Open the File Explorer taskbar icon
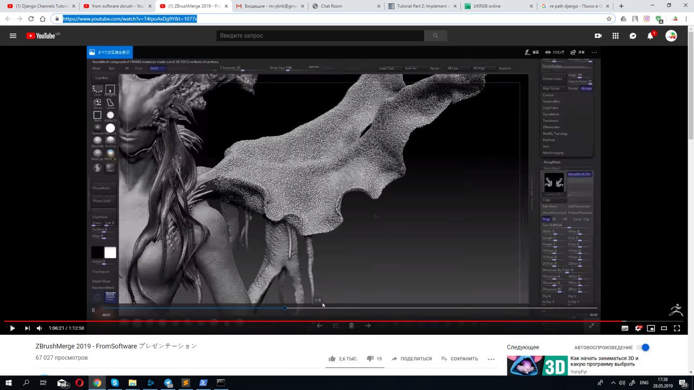 (132, 383)
